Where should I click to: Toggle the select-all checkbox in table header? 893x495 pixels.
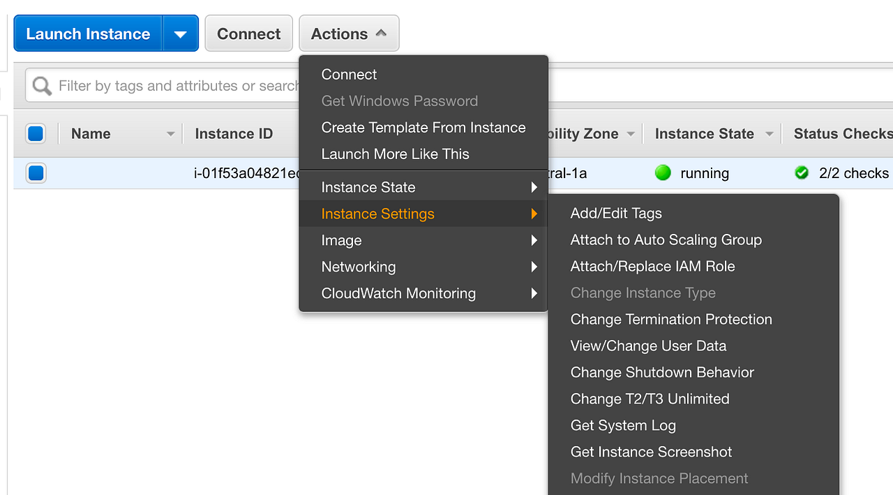click(x=36, y=133)
